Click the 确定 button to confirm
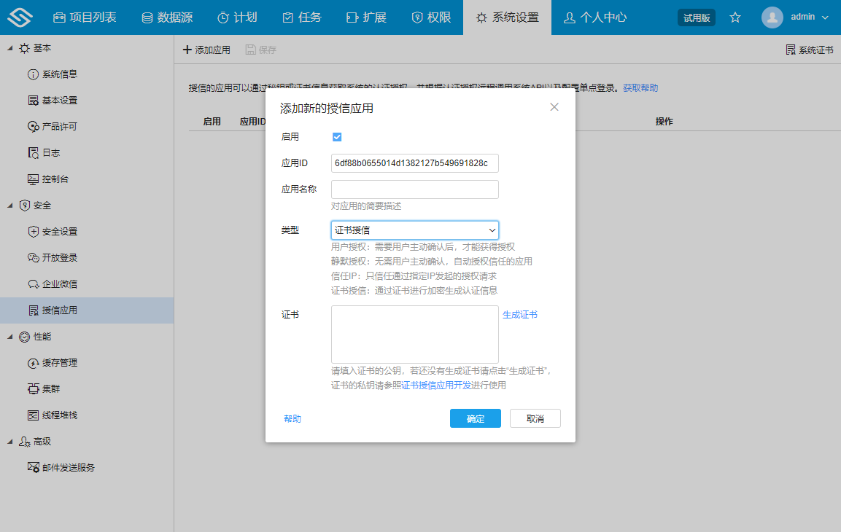 click(475, 418)
